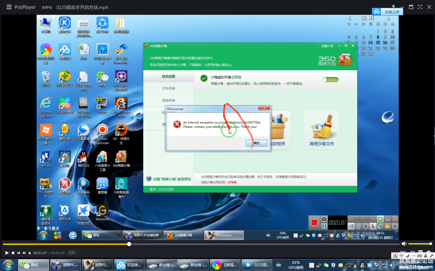This screenshot has height=271, width=435.
Task: Select the 程序列表 tab in 360 sandbox
Action: [x=168, y=100]
